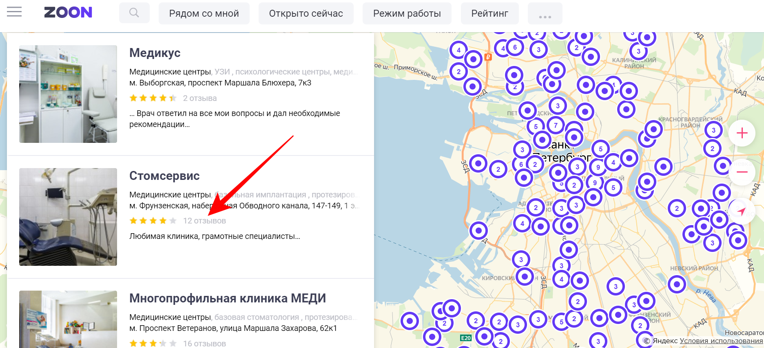
Task: Click the Медикус star rating
Action: click(x=153, y=98)
